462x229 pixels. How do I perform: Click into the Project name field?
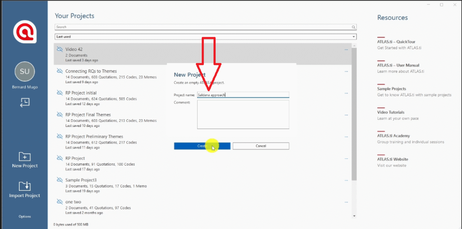coord(243,95)
